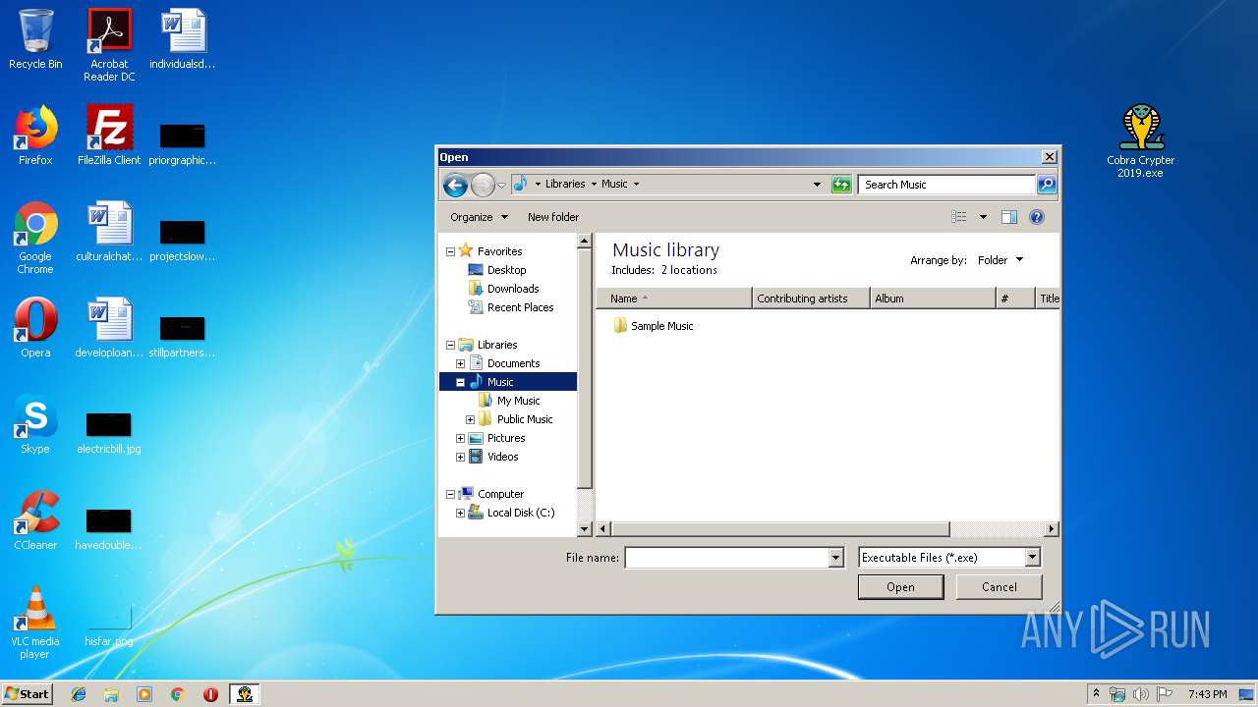
Task: Click the Back arrow in Open dialog
Action: (455, 185)
